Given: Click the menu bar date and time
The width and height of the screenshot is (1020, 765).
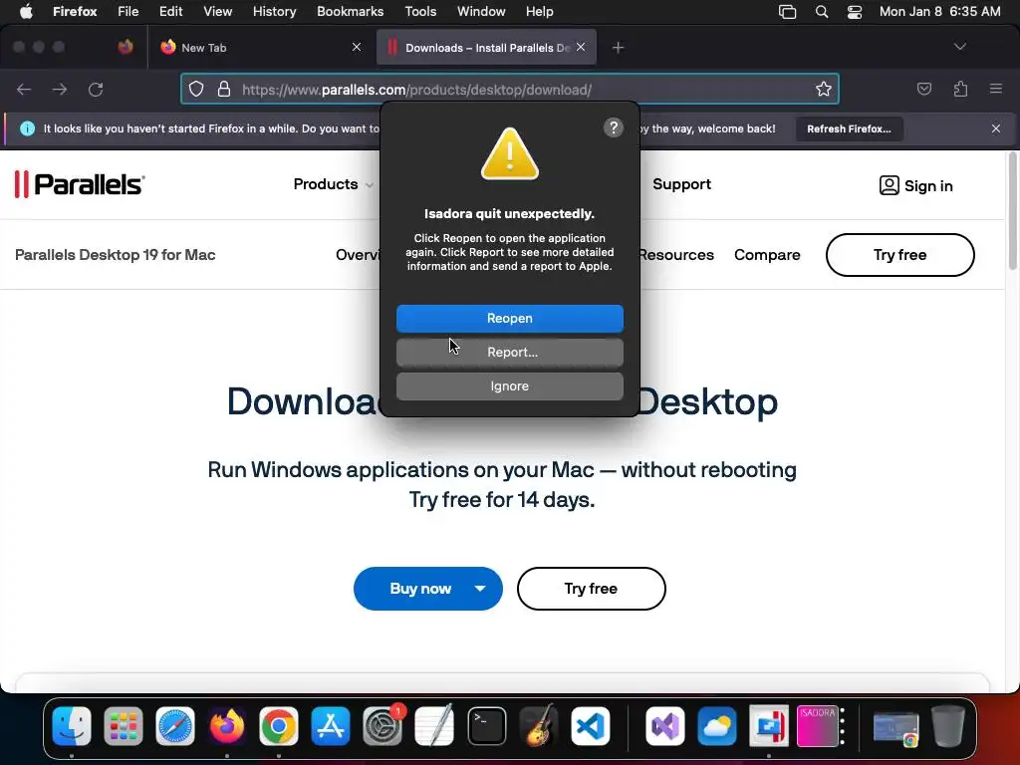Looking at the screenshot, I should (939, 11).
